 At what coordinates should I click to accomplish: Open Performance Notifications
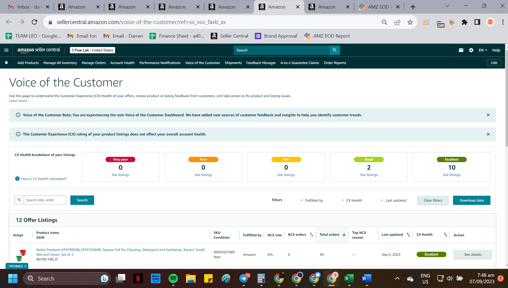pos(160,63)
